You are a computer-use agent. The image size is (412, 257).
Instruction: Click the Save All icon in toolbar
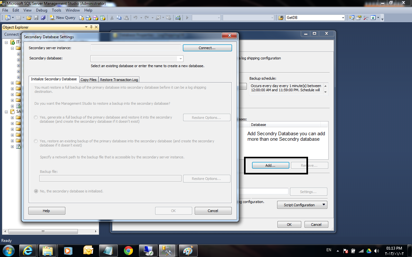pyautogui.click(x=43, y=18)
